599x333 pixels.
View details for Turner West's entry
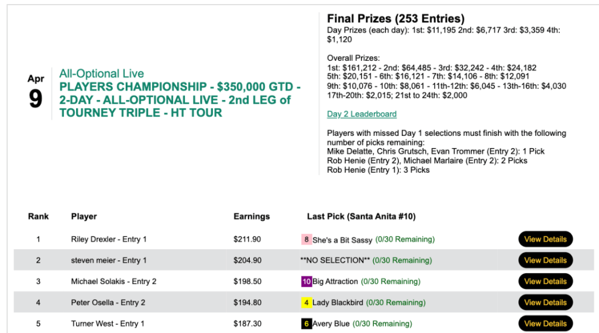tap(545, 324)
